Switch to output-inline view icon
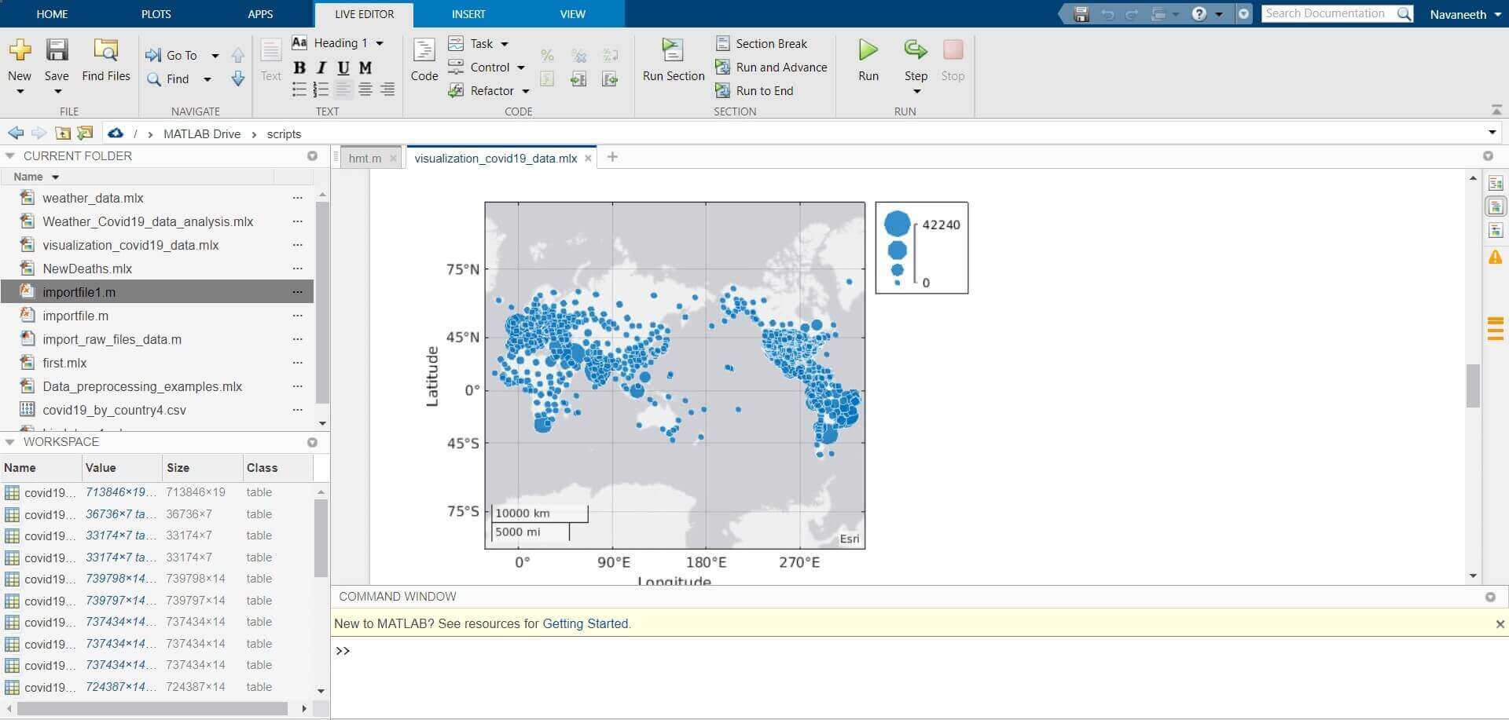Viewport: 1509px width, 720px height. point(1496,206)
